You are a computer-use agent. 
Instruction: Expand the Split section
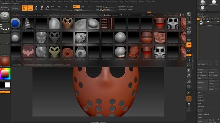[x=199, y=92]
